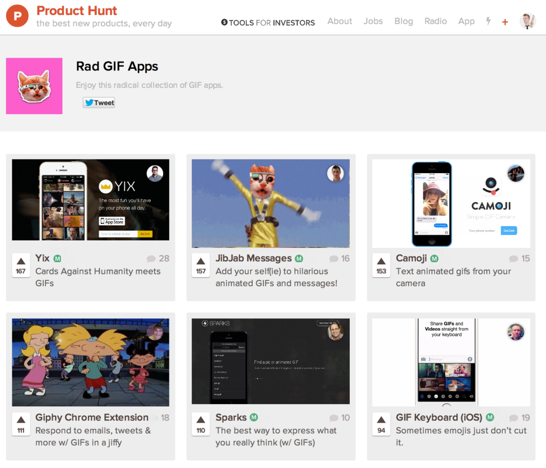
Task: Click 'Text animated gifs from your camera' tagline
Action: [x=453, y=277]
